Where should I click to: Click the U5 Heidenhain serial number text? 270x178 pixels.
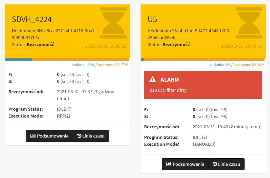(189, 34)
